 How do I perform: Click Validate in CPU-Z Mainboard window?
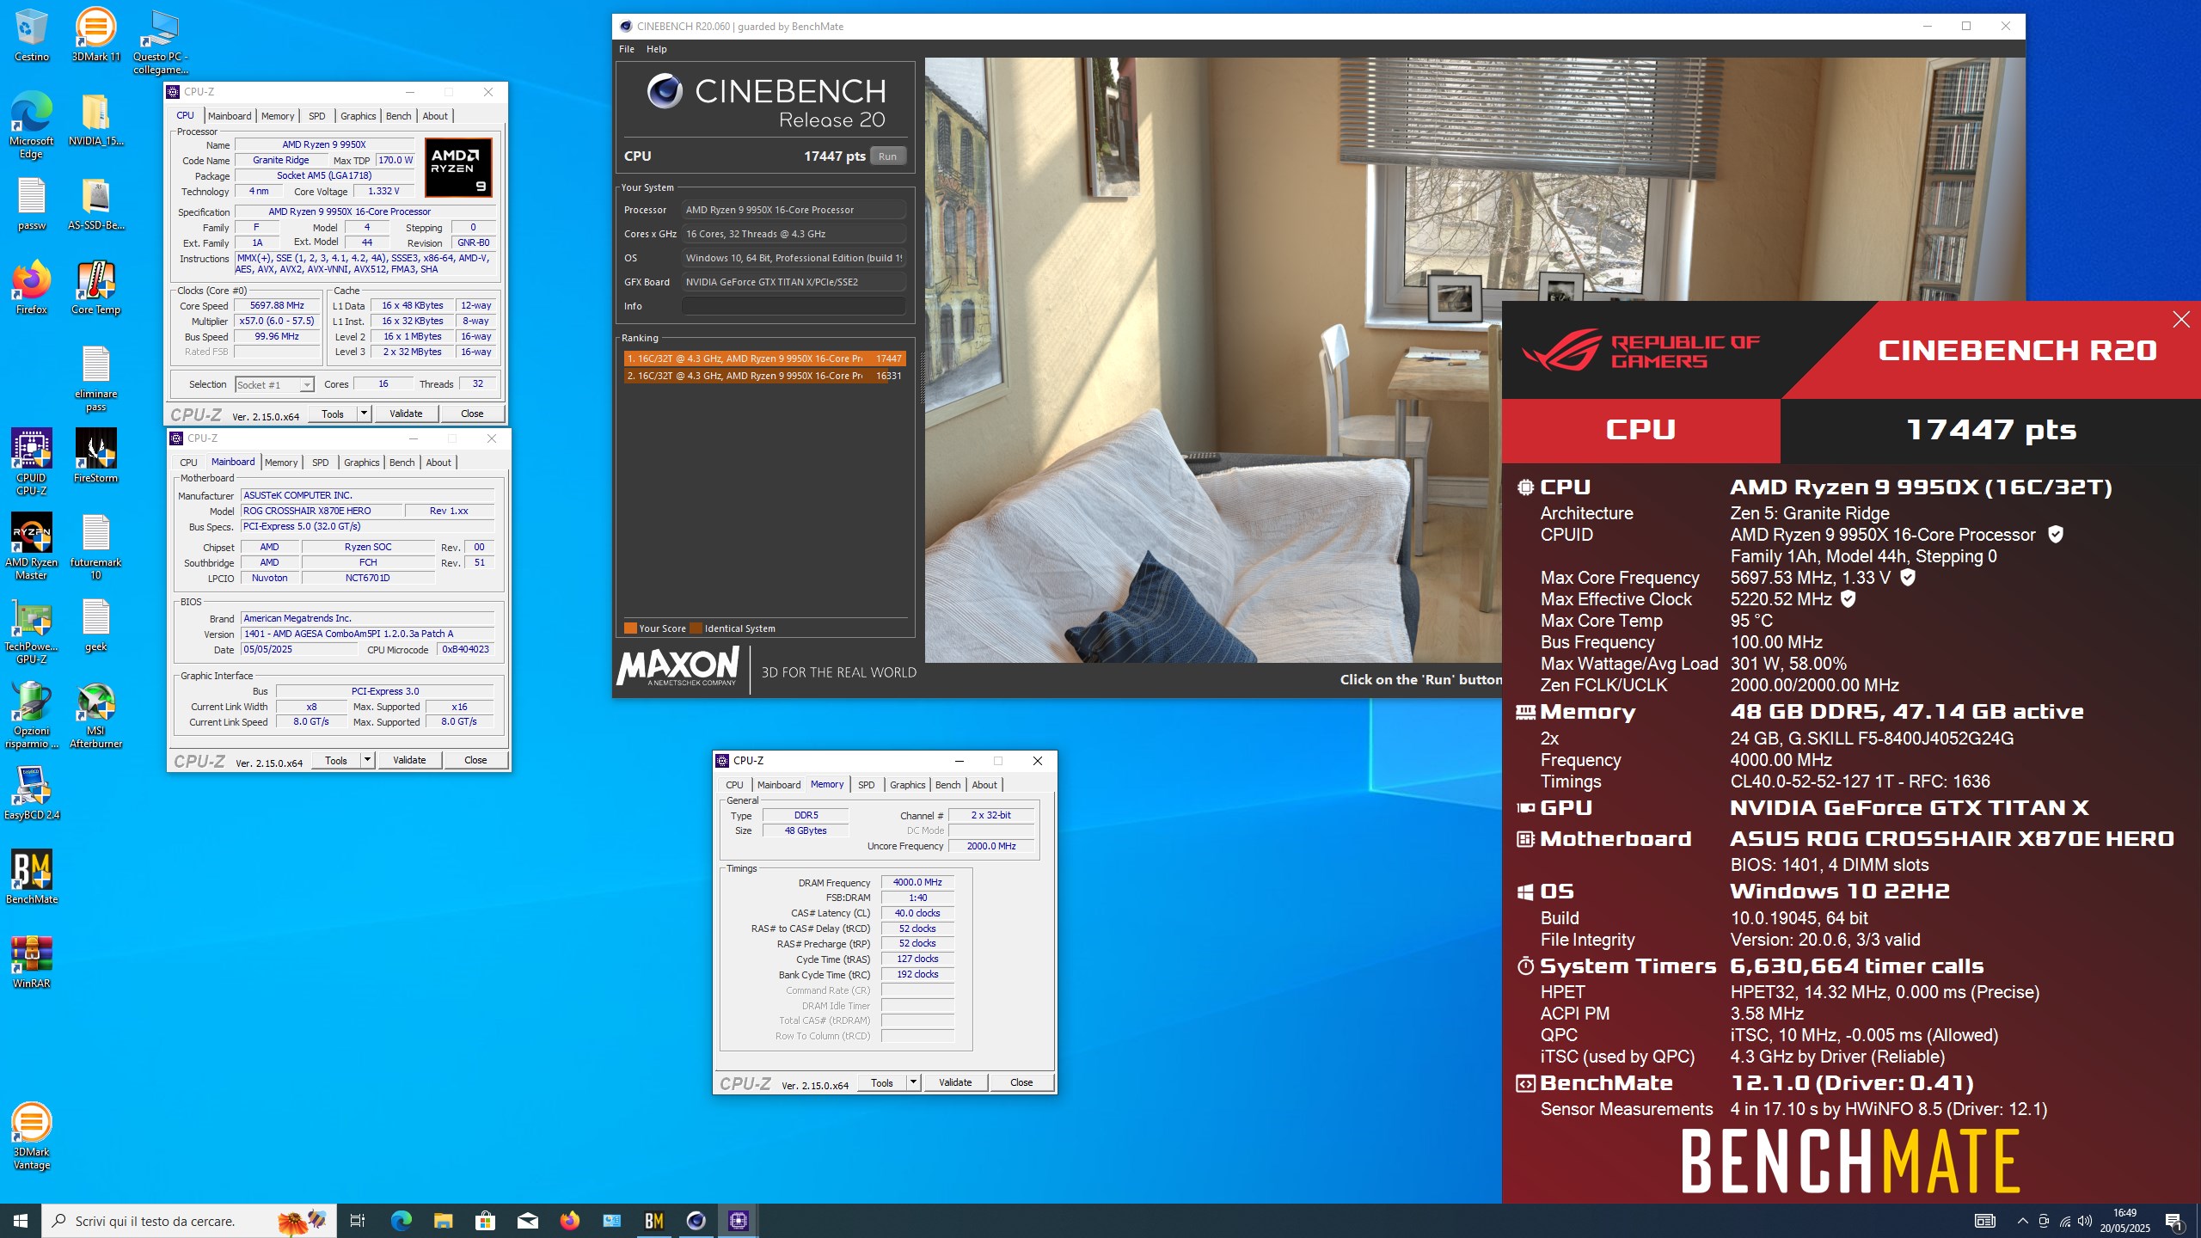point(409,760)
